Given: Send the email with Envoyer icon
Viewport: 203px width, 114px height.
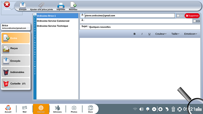Looking at the screenshot, I should point(23,6).
